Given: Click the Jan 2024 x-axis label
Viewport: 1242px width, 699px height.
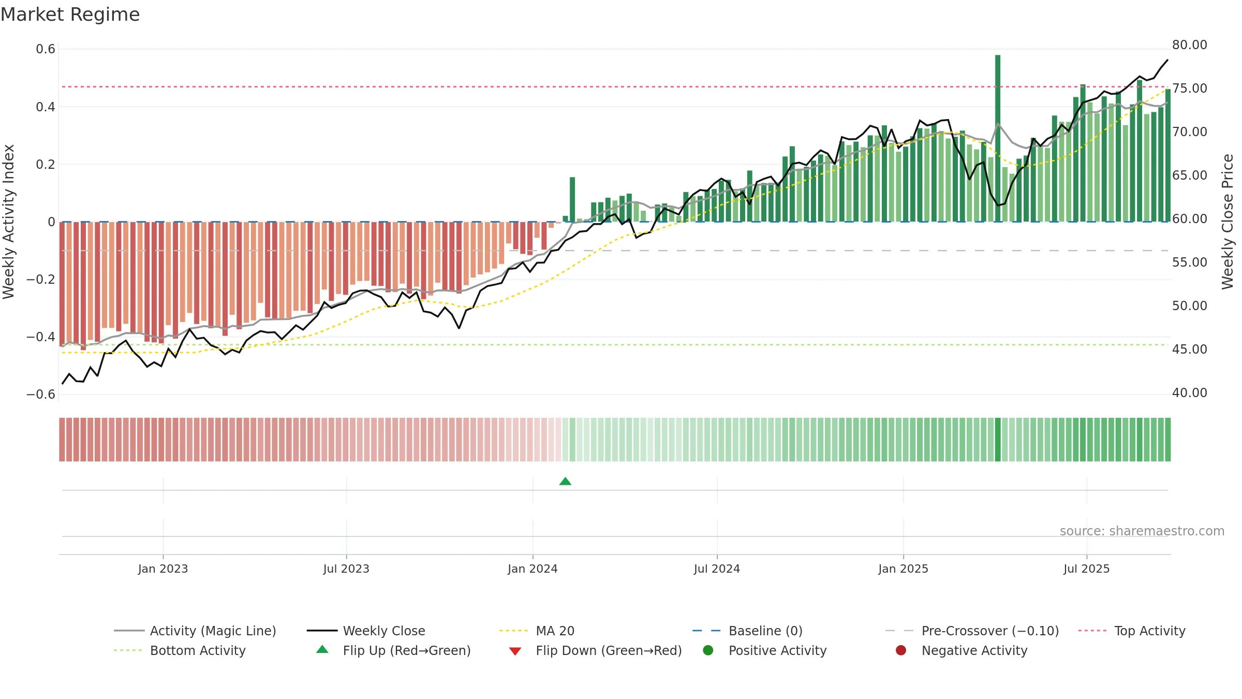Looking at the screenshot, I should tap(533, 569).
